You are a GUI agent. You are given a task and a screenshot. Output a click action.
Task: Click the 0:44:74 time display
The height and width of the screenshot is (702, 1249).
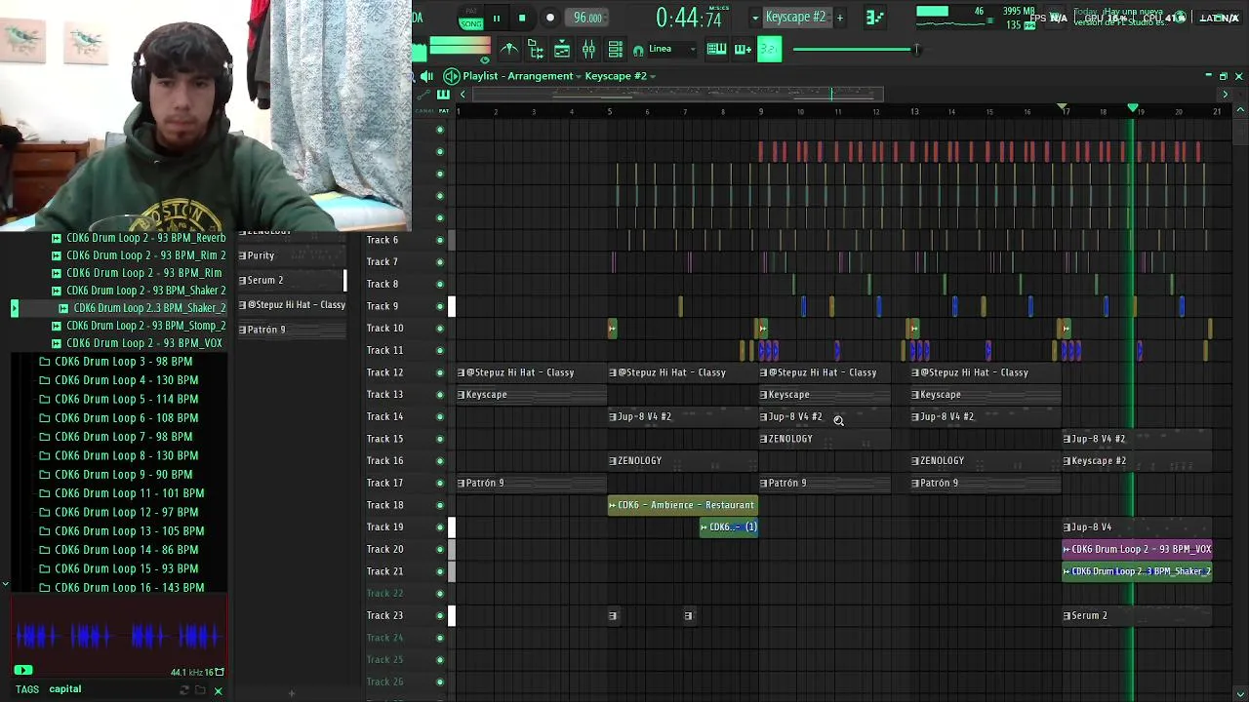click(x=689, y=18)
